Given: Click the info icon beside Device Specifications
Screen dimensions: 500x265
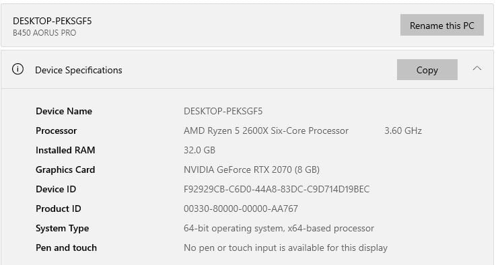Looking at the screenshot, I should [x=18, y=69].
